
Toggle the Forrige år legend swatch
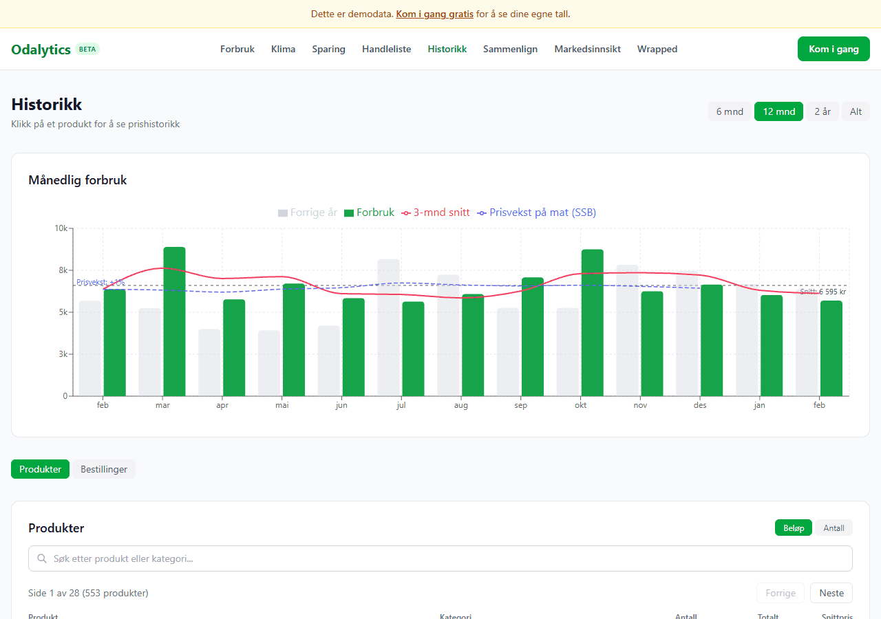pyautogui.click(x=283, y=213)
